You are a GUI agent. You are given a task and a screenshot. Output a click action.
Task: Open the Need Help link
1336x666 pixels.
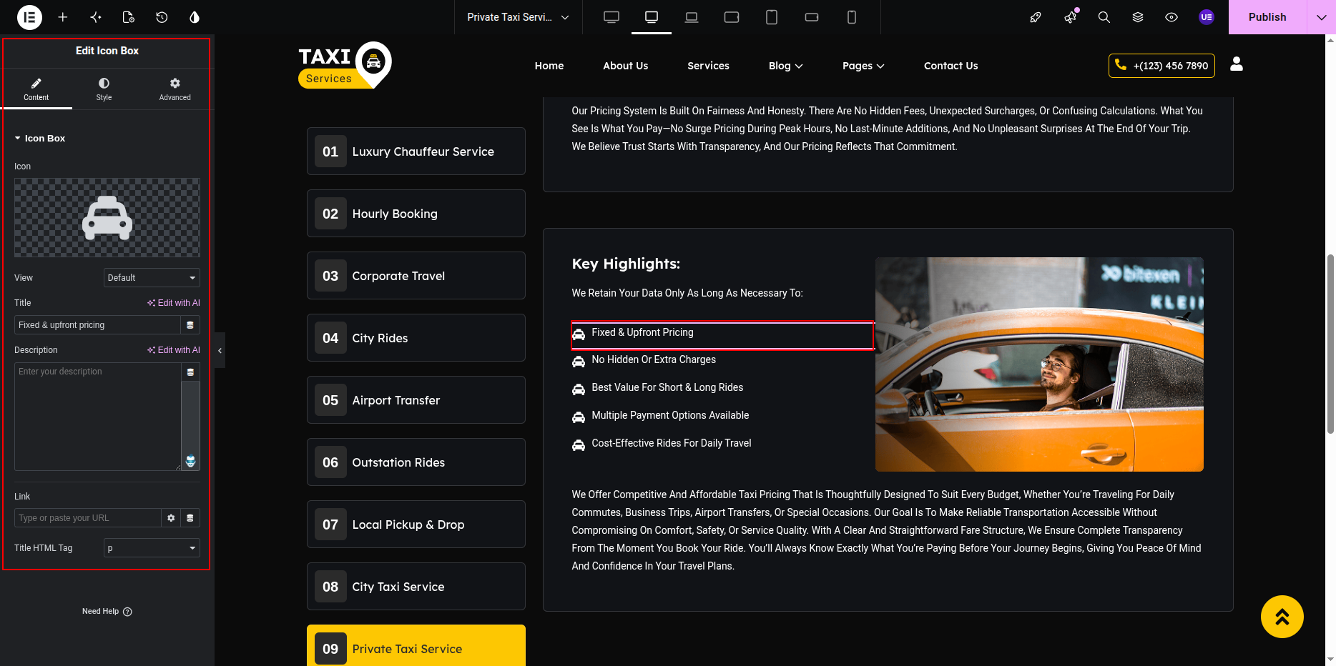[107, 612]
